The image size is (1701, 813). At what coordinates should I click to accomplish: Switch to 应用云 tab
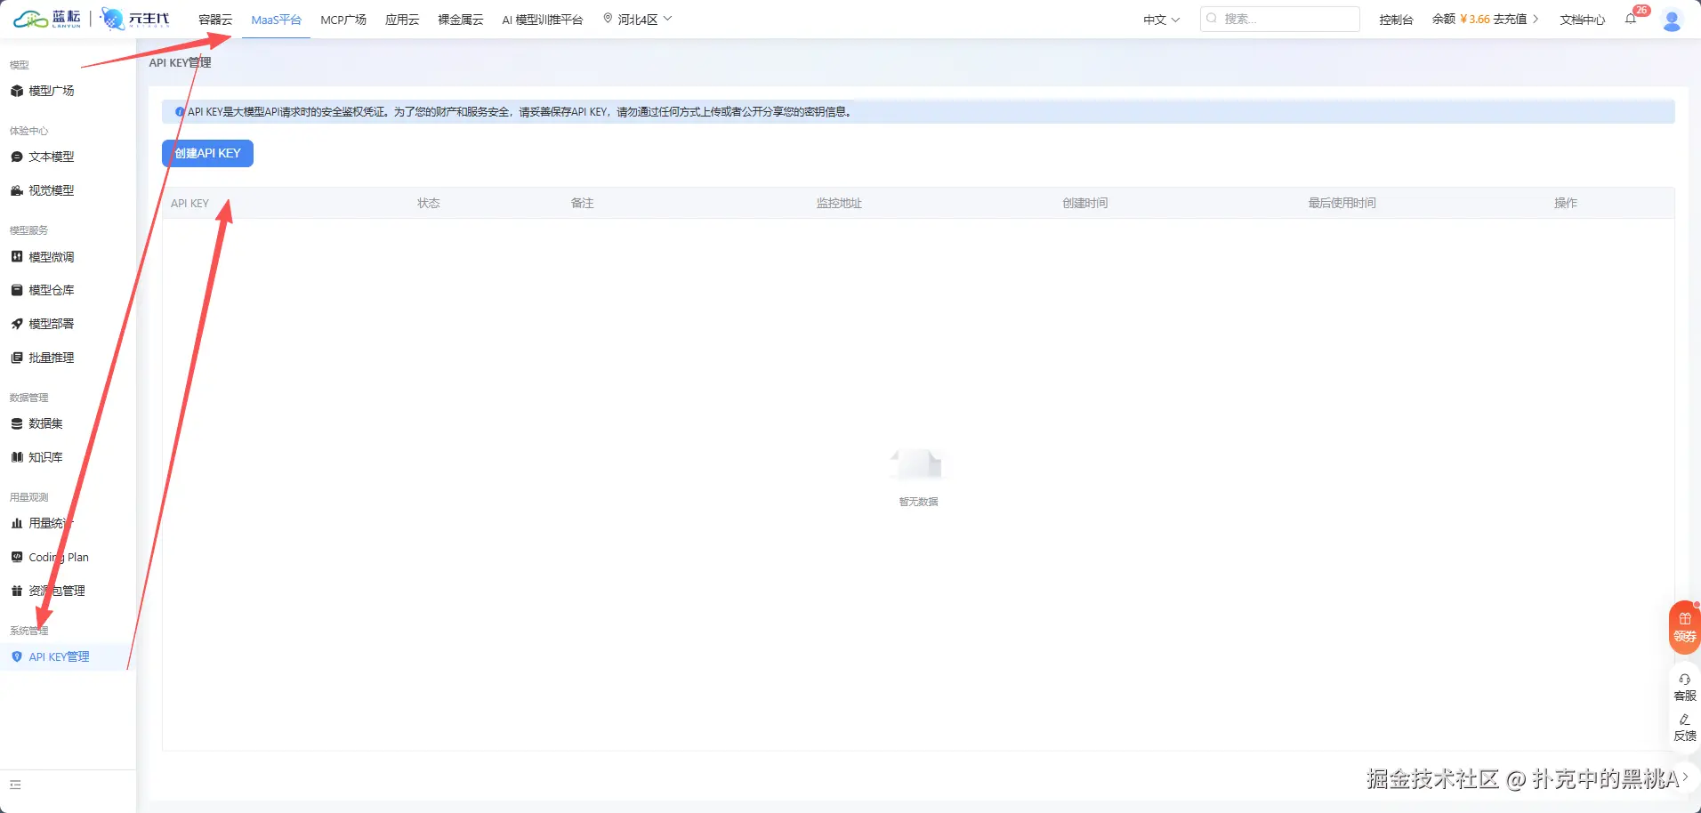tap(402, 20)
